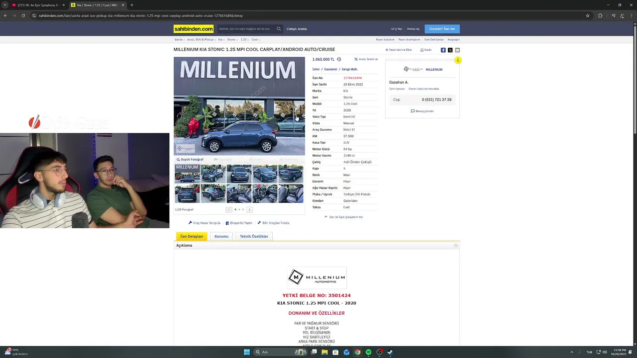Click the Millenium store logo in seller box
Image resolution: width=637 pixels, height=358 pixels.
point(413,69)
